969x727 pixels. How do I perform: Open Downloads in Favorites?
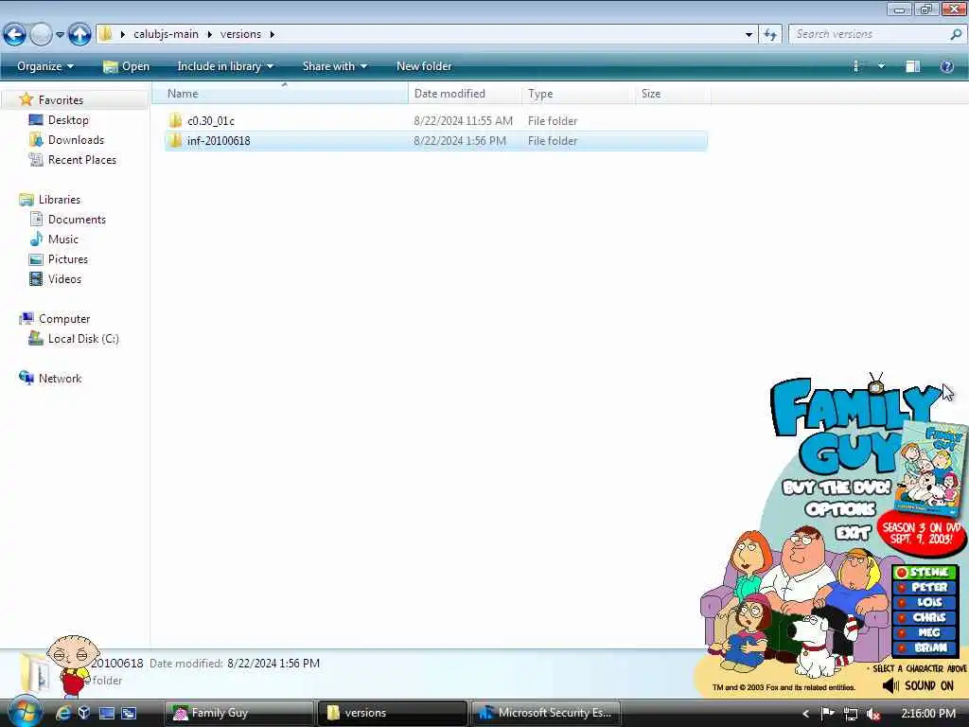(76, 140)
